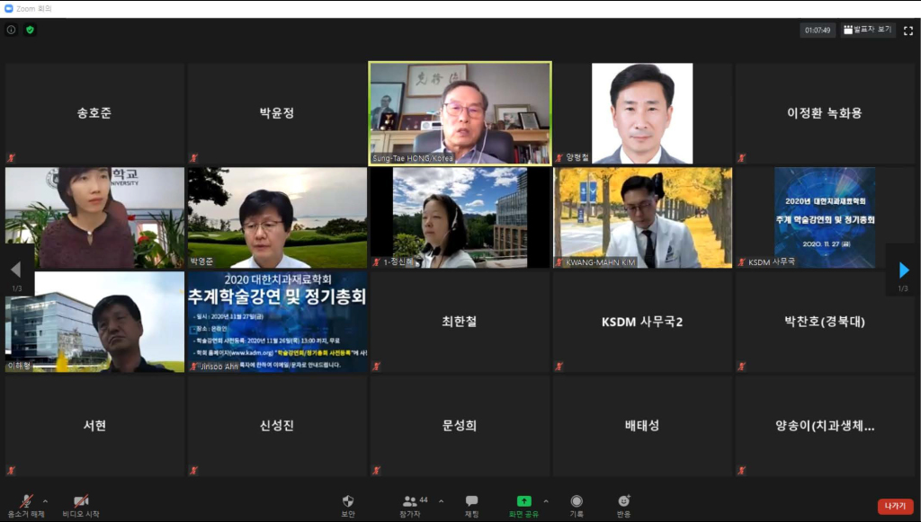This screenshot has width=921, height=522.
Task: Select KWANG-MAHN KIM's video tile
Action: 642,217
